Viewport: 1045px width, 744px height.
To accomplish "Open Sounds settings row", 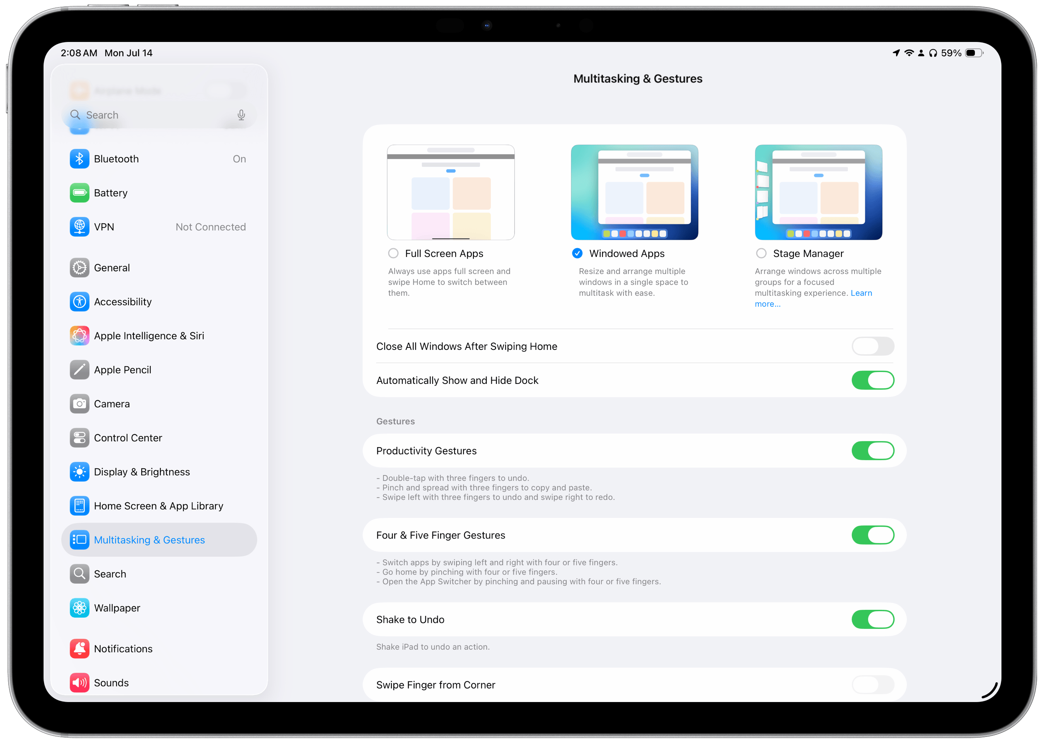I will click(159, 683).
